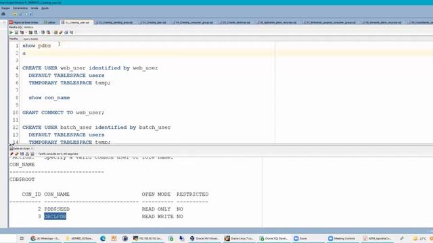This screenshot has width=433, height=243.
Task: Switch to the 07 usuarios consumer group tab
Action: pyautogui.click(x=329, y=22)
